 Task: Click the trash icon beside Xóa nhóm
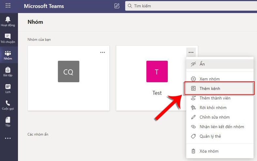click(x=193, y=151)
